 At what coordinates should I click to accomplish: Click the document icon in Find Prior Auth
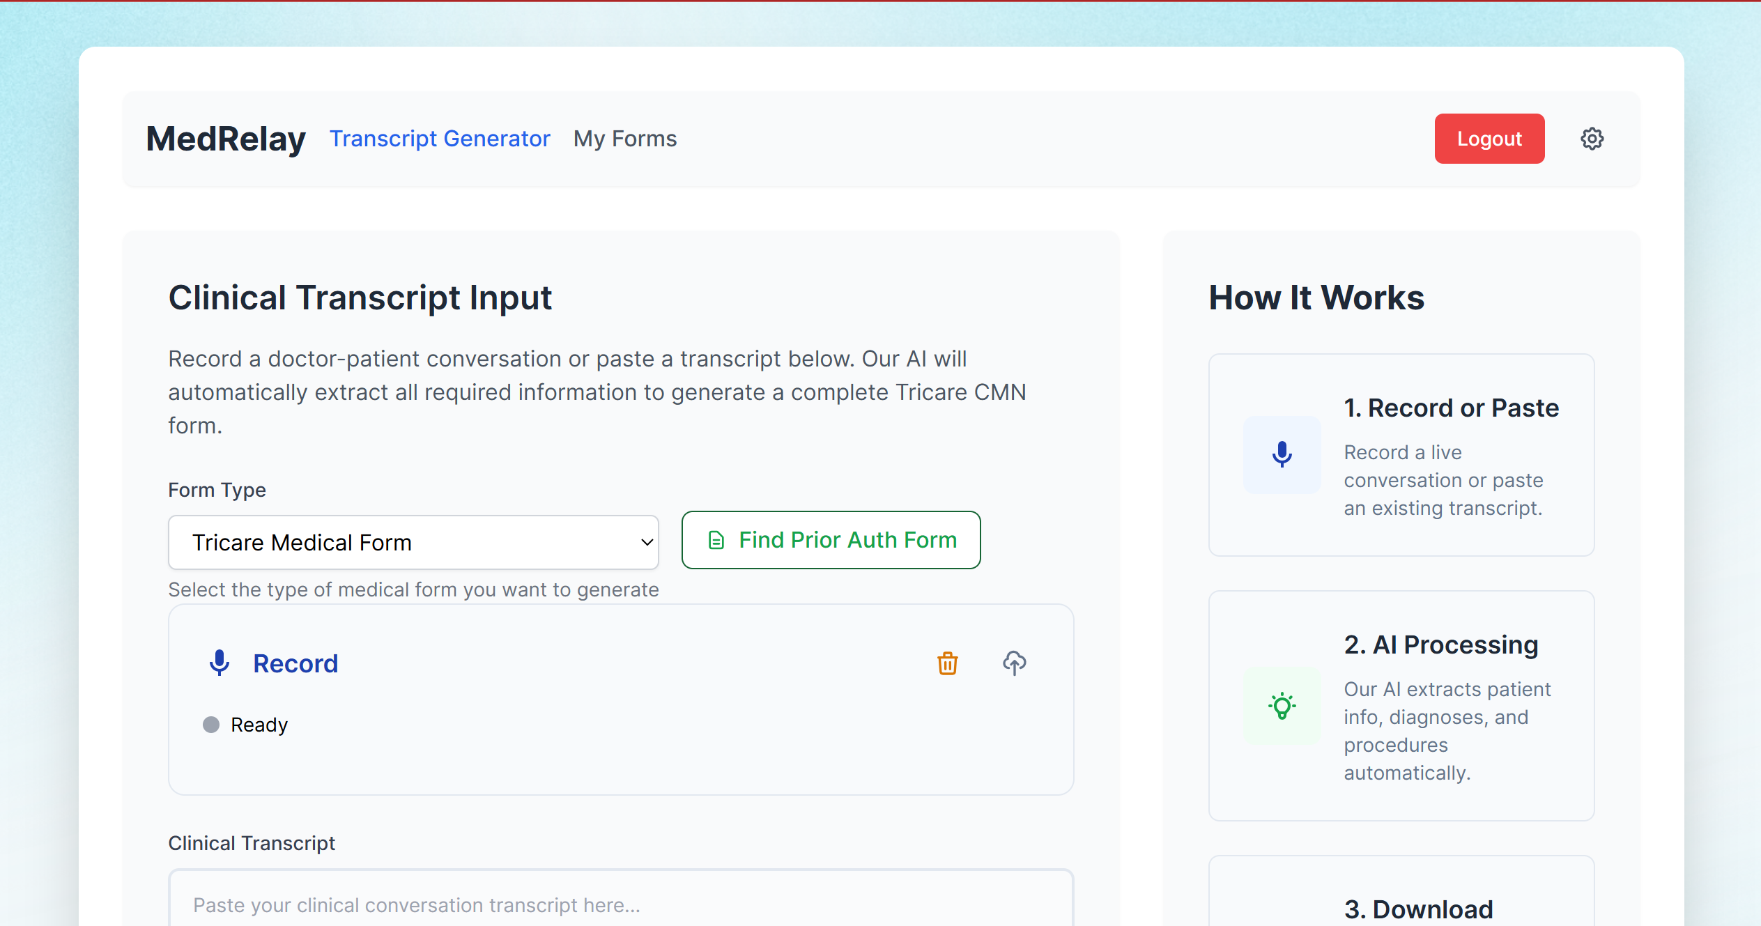click(716, 540)
